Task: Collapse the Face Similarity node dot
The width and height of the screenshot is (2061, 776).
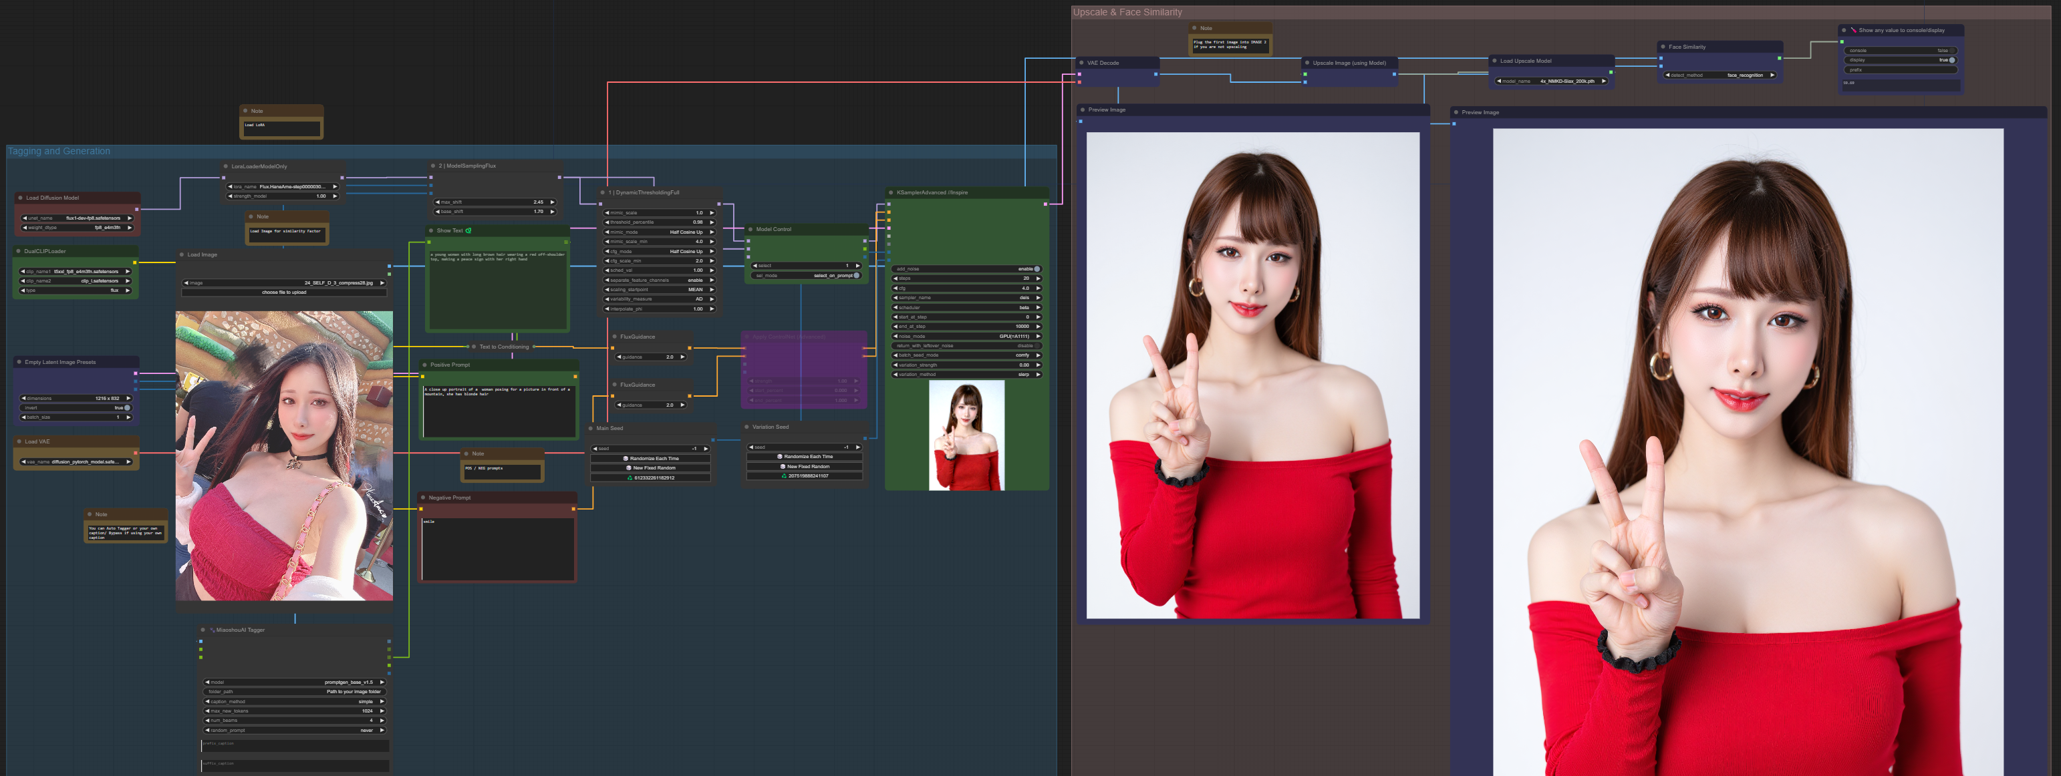Action: tap(1663, 47)
